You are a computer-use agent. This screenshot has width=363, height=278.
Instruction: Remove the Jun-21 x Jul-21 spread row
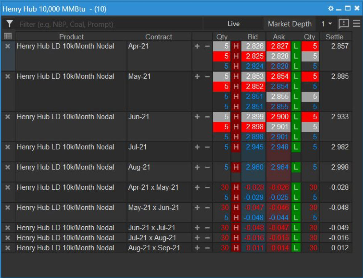pyautogui.click(x=8, y=228)
